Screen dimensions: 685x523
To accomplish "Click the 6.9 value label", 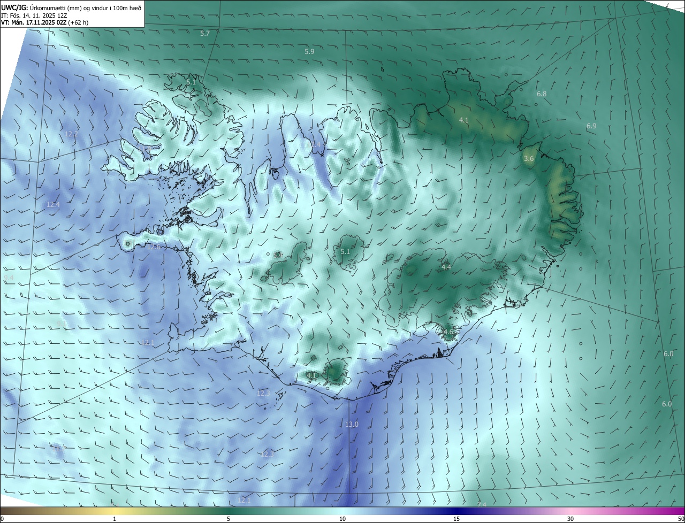I will click(591, 126).
